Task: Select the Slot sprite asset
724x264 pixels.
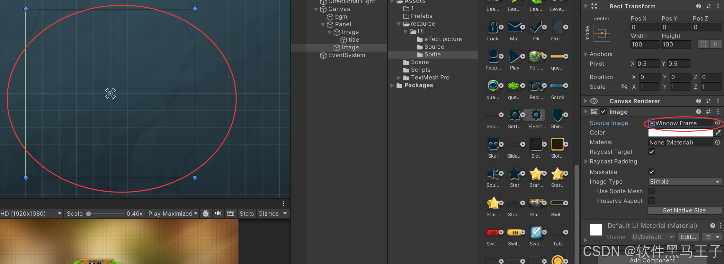Action: coord(536,144)
